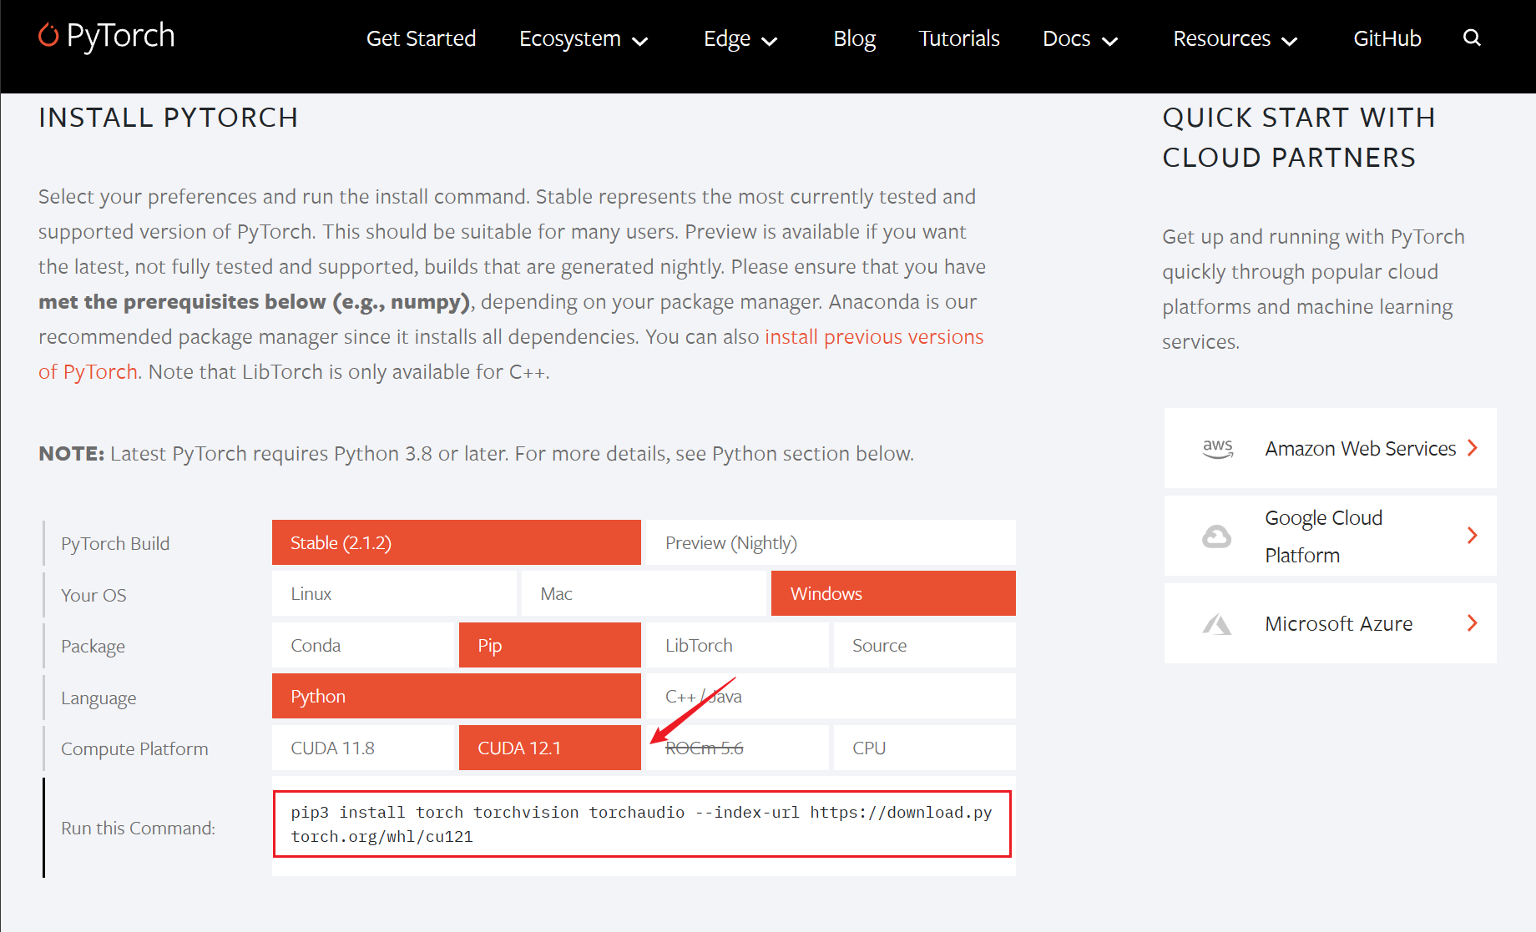Follow the install previous versions link
The image size is (1536, 932).
873,337
